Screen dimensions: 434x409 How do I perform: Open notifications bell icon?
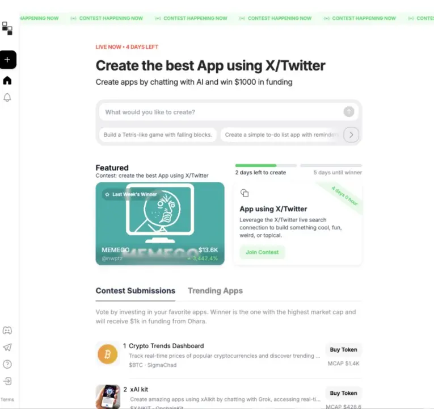click(x=7, y=97)
